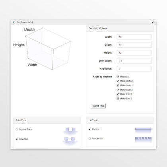This screenshot has width=167, height=167.
Task: Close the Box Creator window
Action: (153, 22)
